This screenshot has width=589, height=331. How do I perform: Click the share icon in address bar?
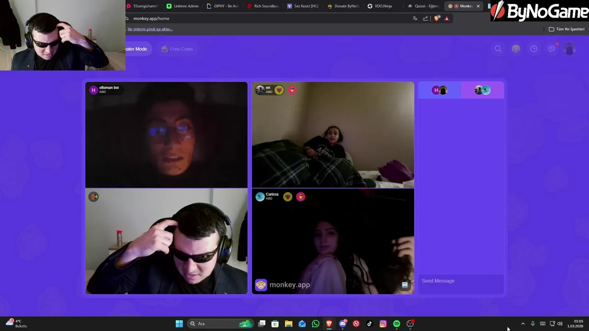[426, 18]
